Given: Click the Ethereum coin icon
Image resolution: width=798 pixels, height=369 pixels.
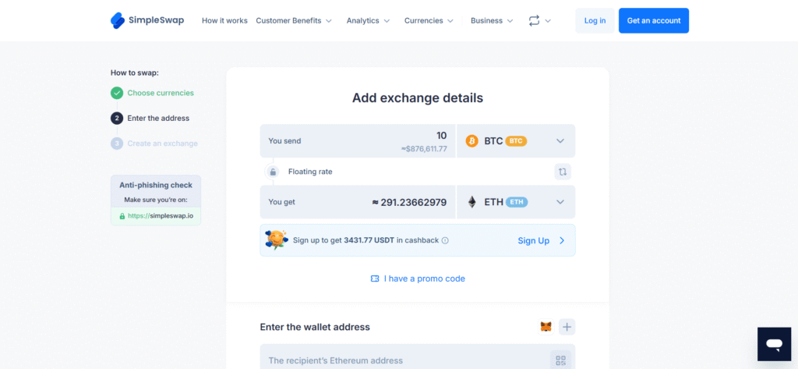Looking at the screenshot, I should pos(472,202).
